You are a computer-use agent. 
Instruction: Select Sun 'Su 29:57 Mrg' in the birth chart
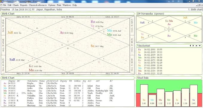pos(97,46)
